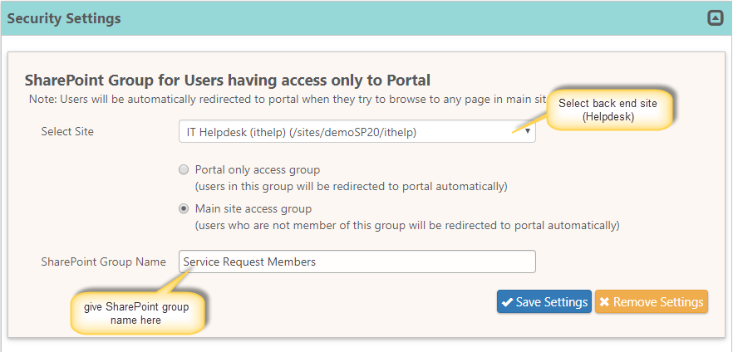Viewport: 733px width, 352px height.
Task: Open the Select Site dropdown showing IT Helpdesk
Action: [x=349, y=131]
